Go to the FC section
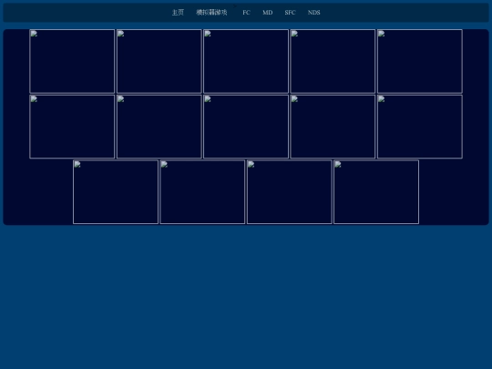Viewport: 492px width, 369px height. click(246, 13)
